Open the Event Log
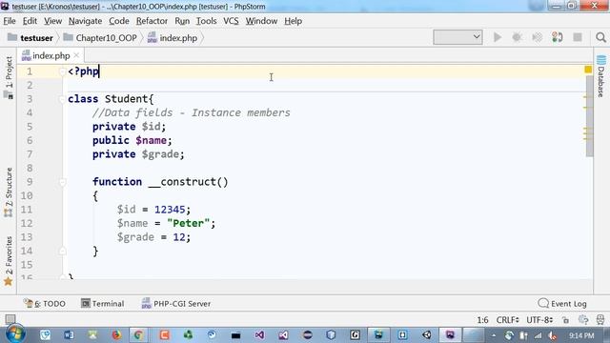This screenshot has width=610, height=343. click(562, 304)
